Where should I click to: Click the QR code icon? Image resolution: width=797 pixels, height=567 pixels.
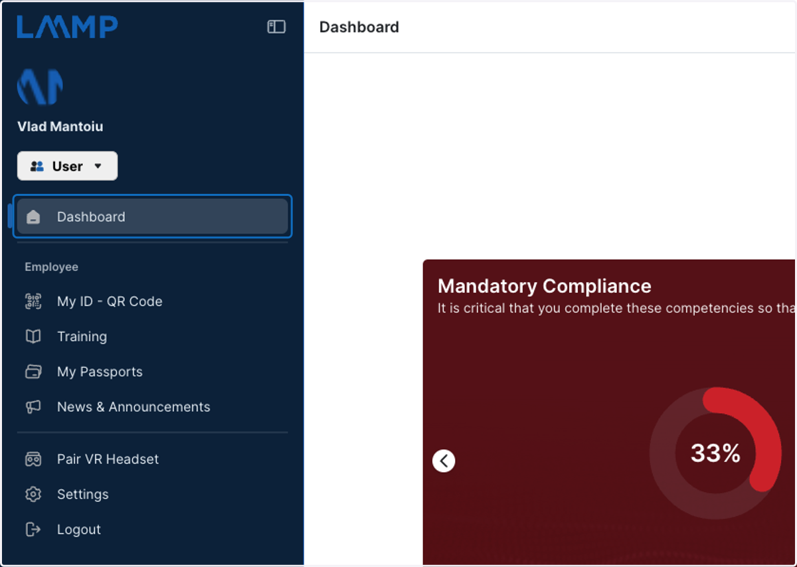click(x=33, y=301)
